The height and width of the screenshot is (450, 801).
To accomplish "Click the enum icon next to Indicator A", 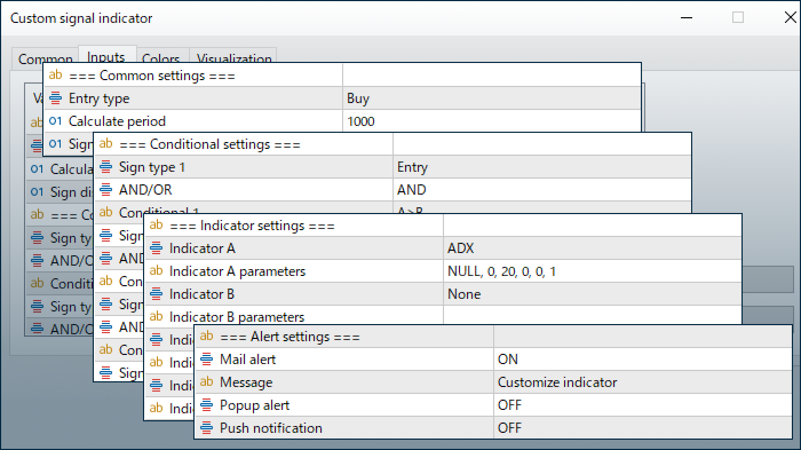I will coord(156,248).
